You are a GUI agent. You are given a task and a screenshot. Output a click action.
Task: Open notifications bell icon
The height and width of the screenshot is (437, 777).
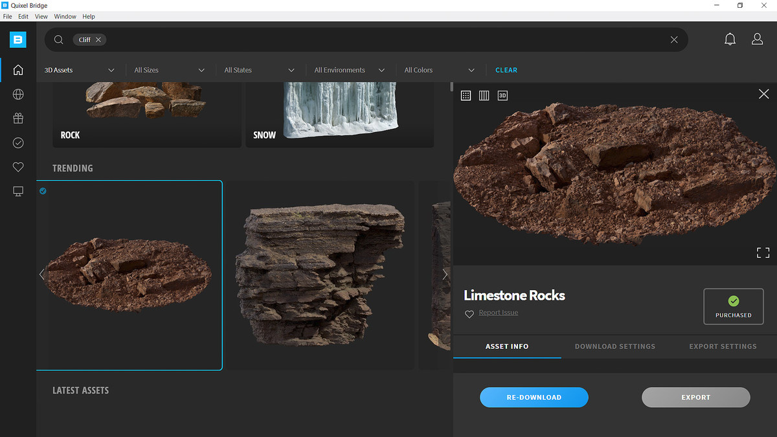click(730, 39)
